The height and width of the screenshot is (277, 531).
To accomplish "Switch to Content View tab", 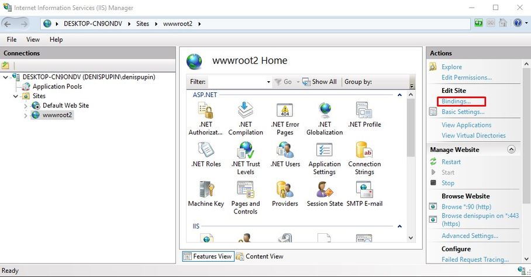I will pos(260,257).
